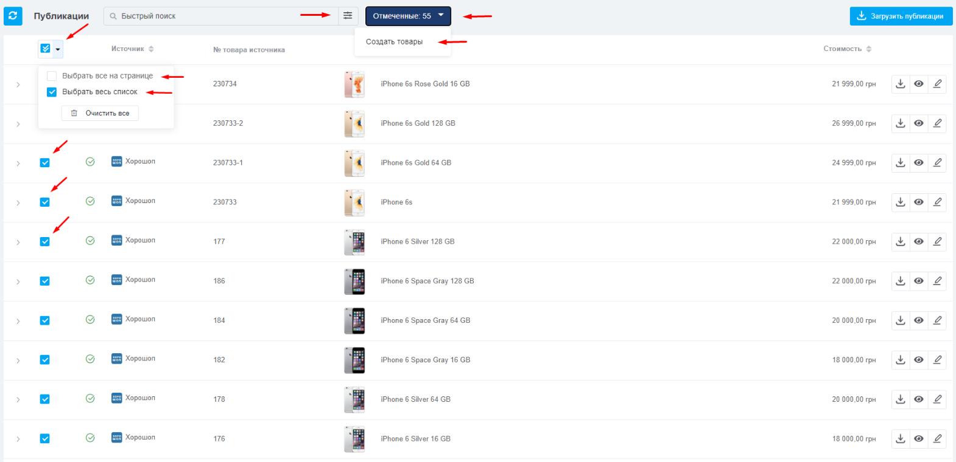Download iPhone 6s Gold 64 GB publication

901,163
